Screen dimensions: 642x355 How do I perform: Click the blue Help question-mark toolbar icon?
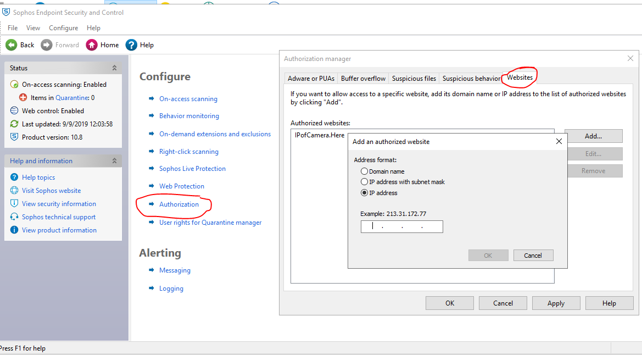click(131, 45)
